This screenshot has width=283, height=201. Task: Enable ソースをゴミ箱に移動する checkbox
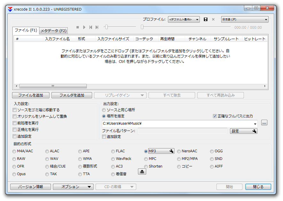click(x=15, y=110)
